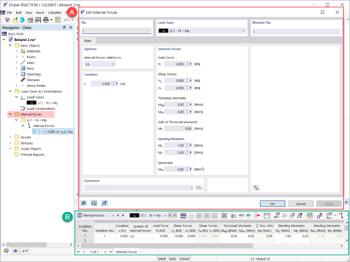Viewport: 350px width, 262px height.
Task: Select the '1 - 1 | 0.000 m' internal force item
Action: (53, 131)
